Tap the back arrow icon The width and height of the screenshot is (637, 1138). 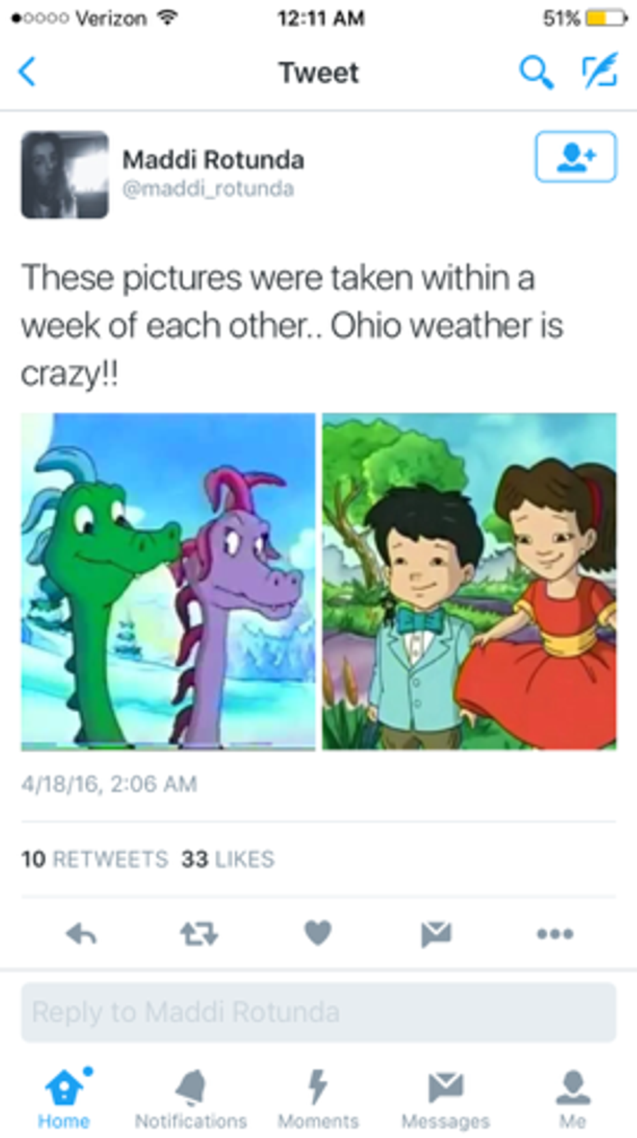point(27,72)
